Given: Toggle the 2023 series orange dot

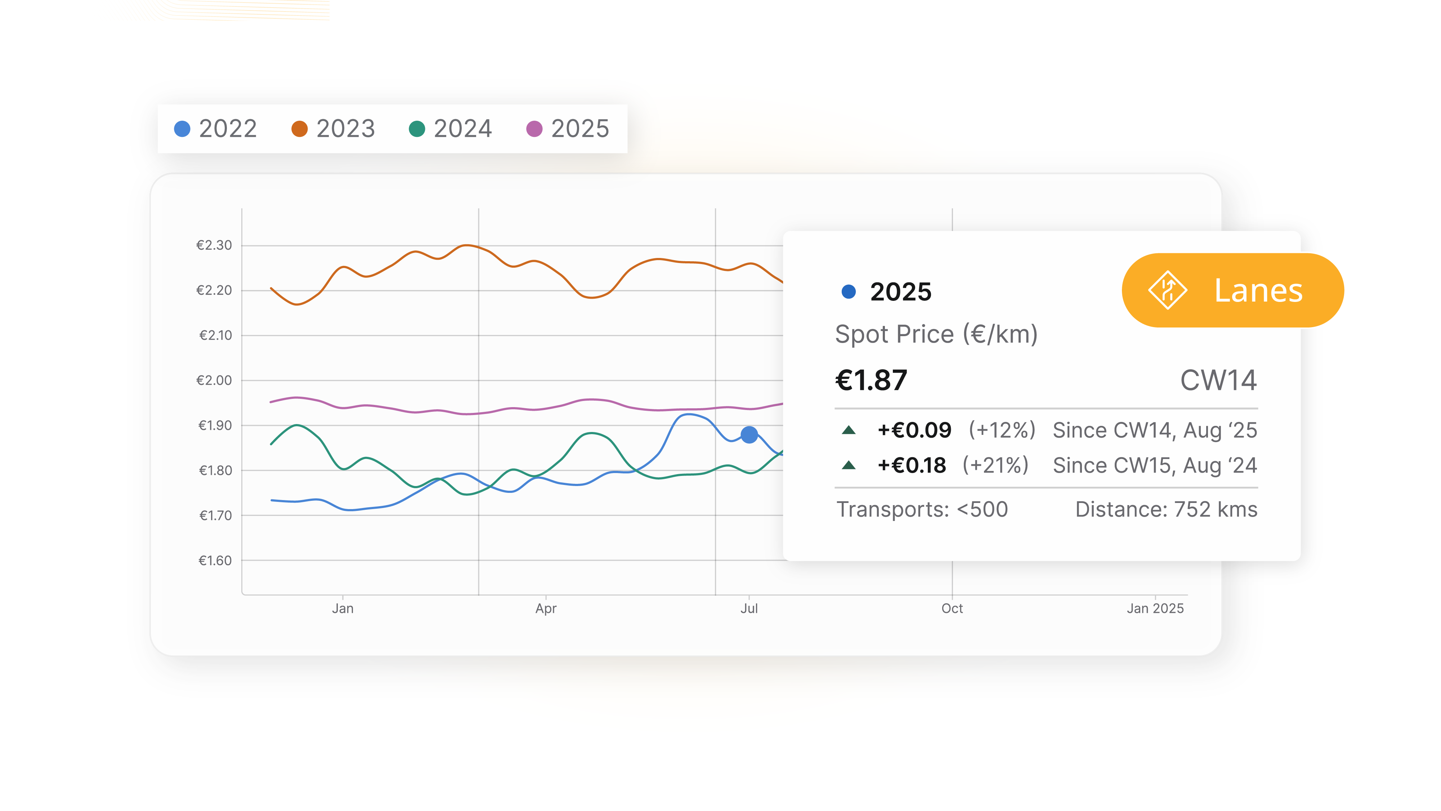Looking at the screenshot, I should (x=299, y=129).
